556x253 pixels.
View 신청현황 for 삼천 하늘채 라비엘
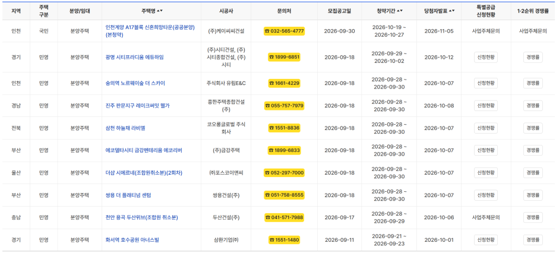click(486, 128)
